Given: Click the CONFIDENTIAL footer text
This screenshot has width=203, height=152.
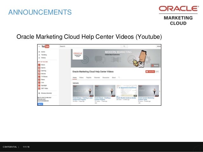Looking at the screenshot, I should tap(10, 147).
